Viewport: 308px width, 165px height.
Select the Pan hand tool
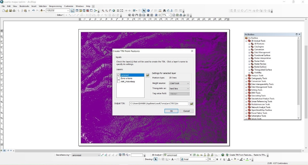[110, 11]
